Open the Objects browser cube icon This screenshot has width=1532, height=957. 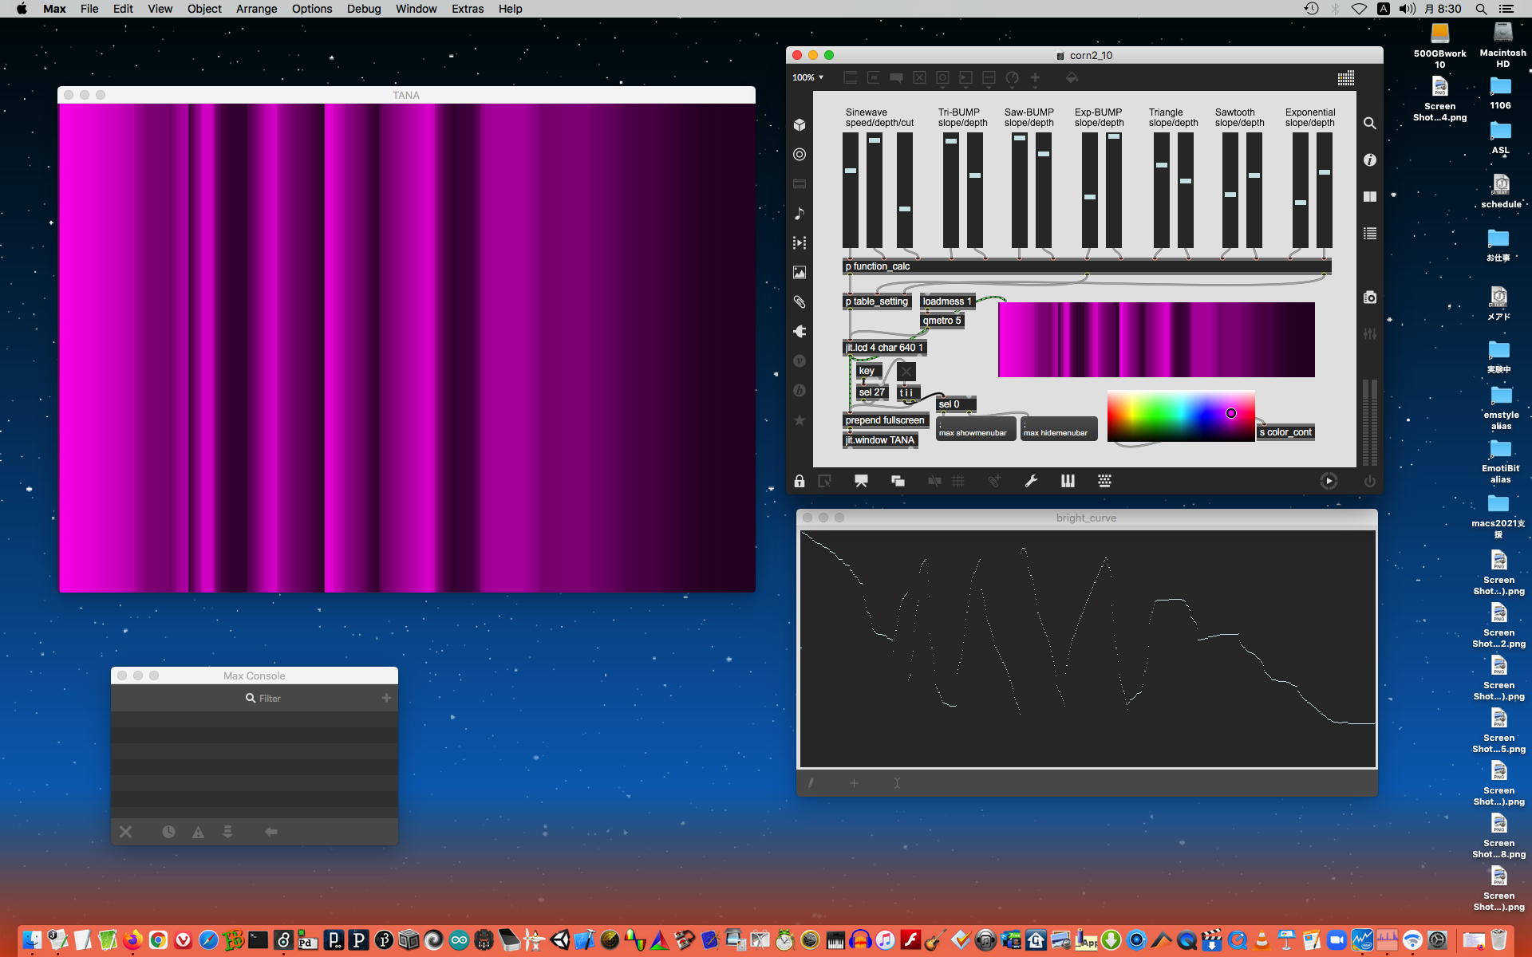tap(800, 125)
